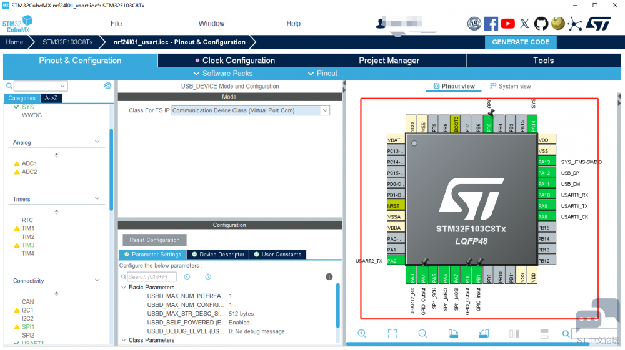Screen dimensions: 625x350
Task: Click the Reset Configuration button
Action: tap(154, 240)
